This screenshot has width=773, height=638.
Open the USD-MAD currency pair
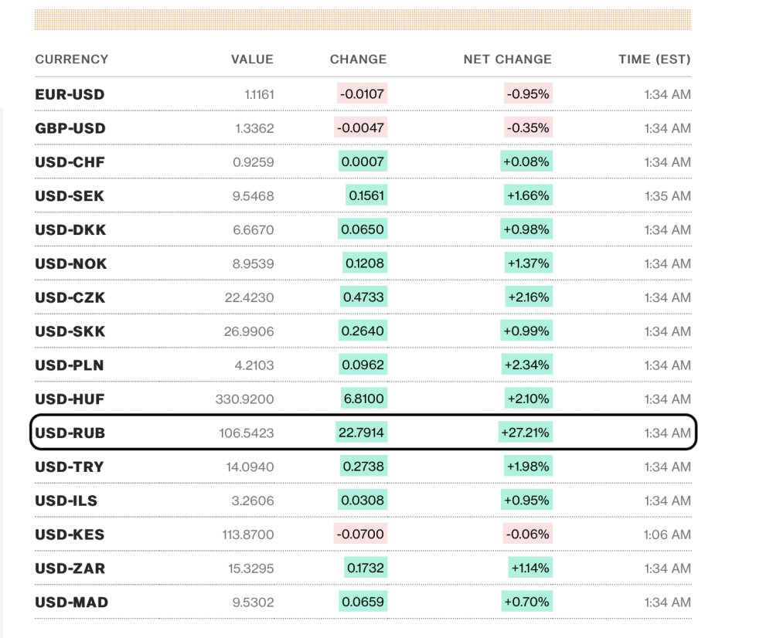[x=71, y=602]
